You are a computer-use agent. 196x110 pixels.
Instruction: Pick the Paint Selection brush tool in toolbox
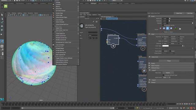coord(2,22)
